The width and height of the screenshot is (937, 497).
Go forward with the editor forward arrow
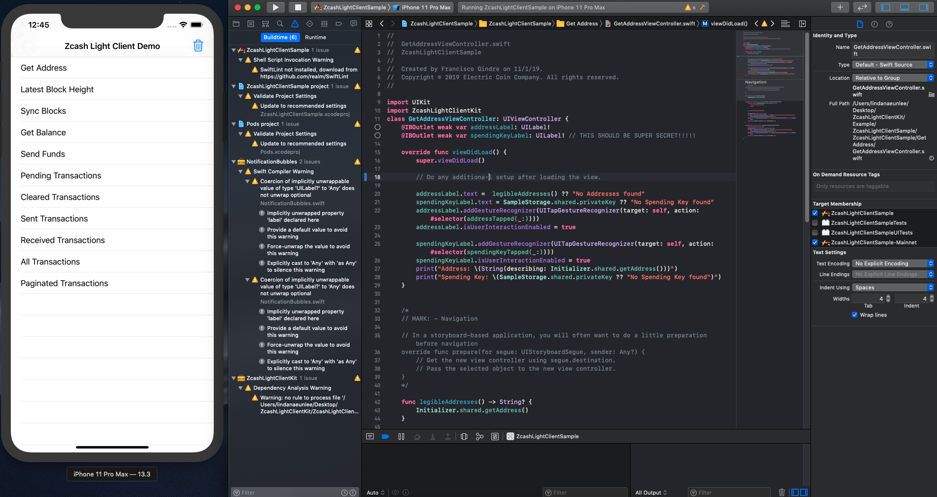click(393, 24)
